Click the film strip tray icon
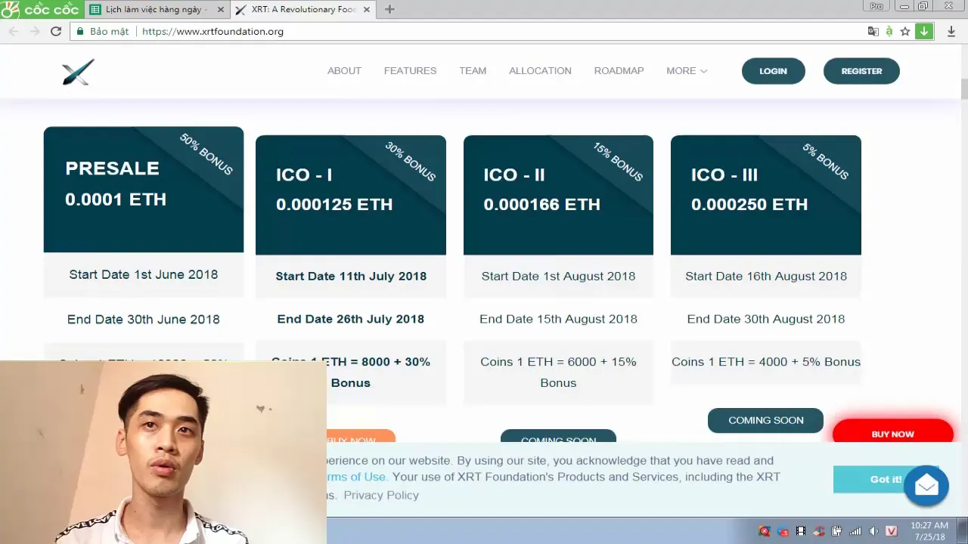Viewport: 968px width, 544px height. (801, 531)
